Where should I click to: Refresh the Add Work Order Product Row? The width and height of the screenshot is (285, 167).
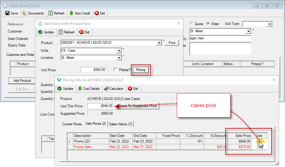(x=67, y=32)
